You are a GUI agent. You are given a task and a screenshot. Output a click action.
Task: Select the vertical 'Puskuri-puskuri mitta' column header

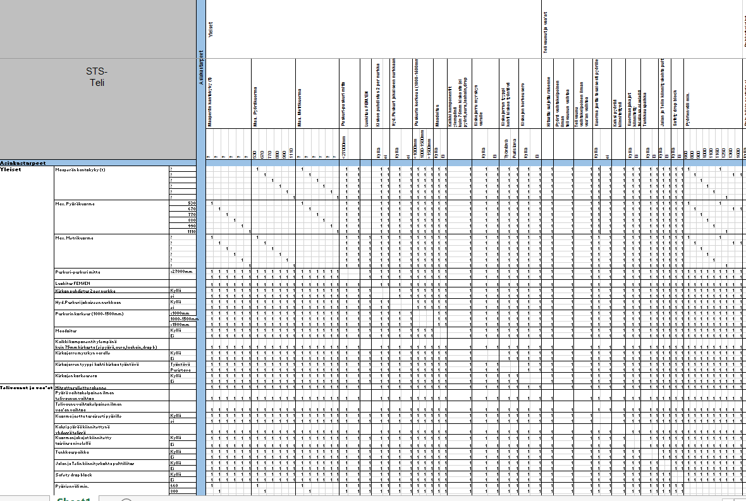343,104
